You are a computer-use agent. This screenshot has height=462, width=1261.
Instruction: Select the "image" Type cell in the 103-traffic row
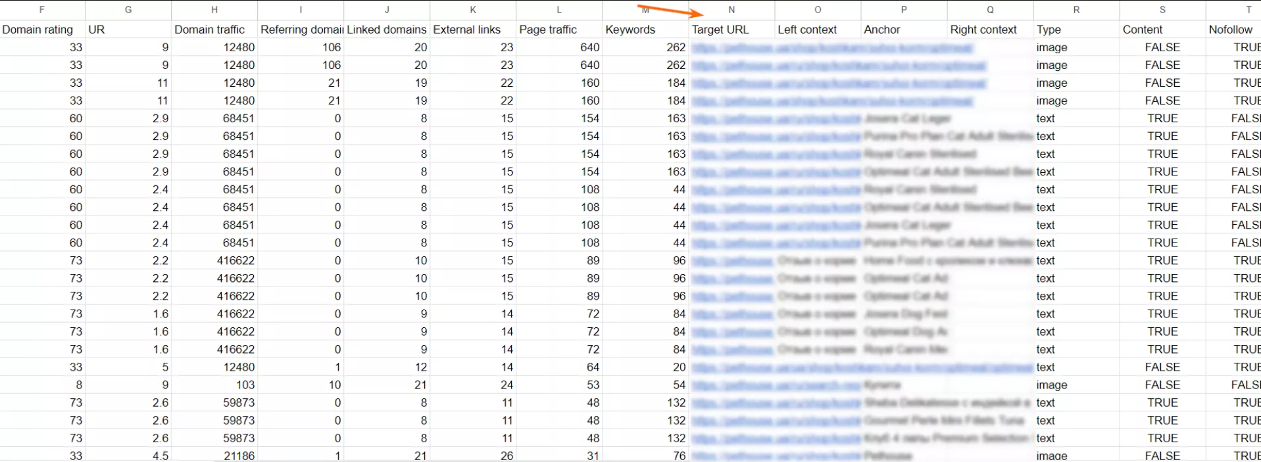tap(1076, 385)
